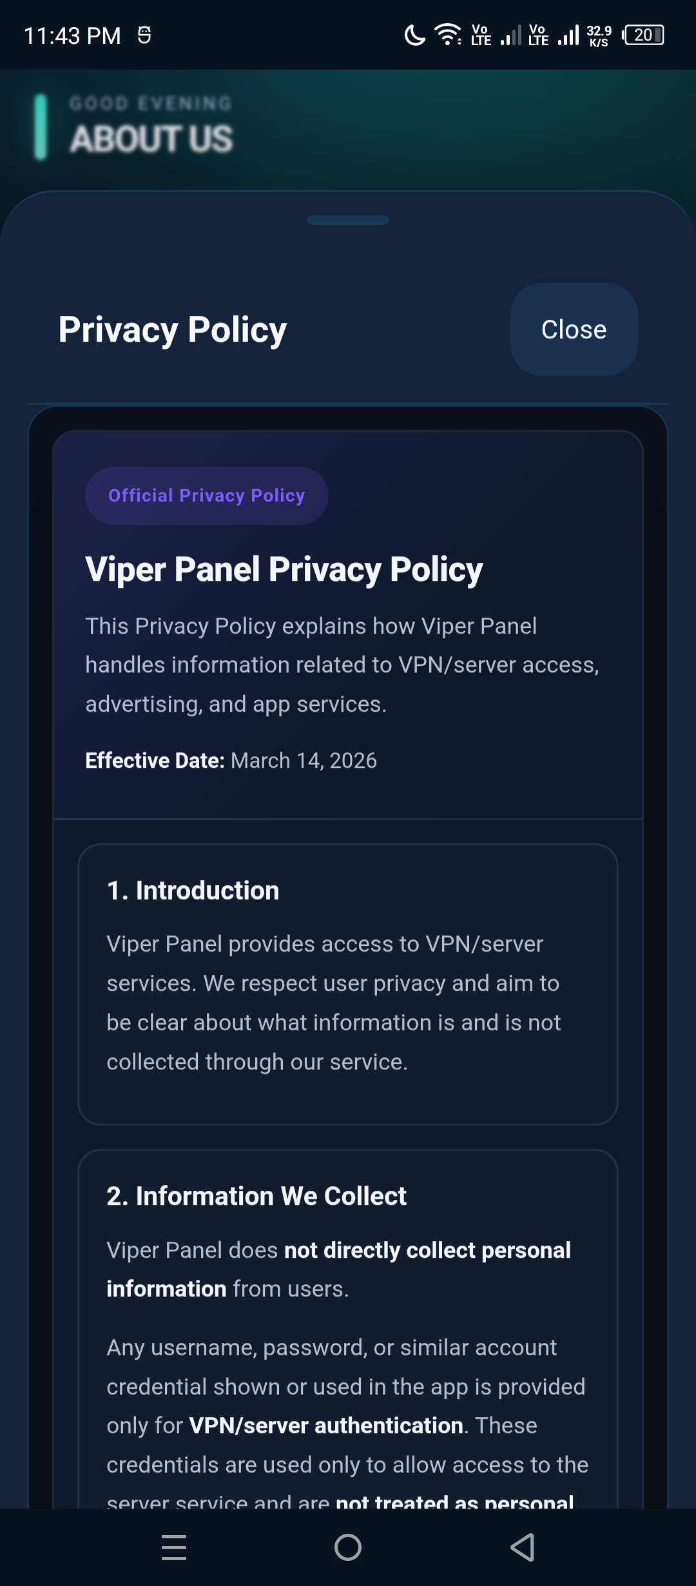Select the Privacy Policy heading

point(171,329)
